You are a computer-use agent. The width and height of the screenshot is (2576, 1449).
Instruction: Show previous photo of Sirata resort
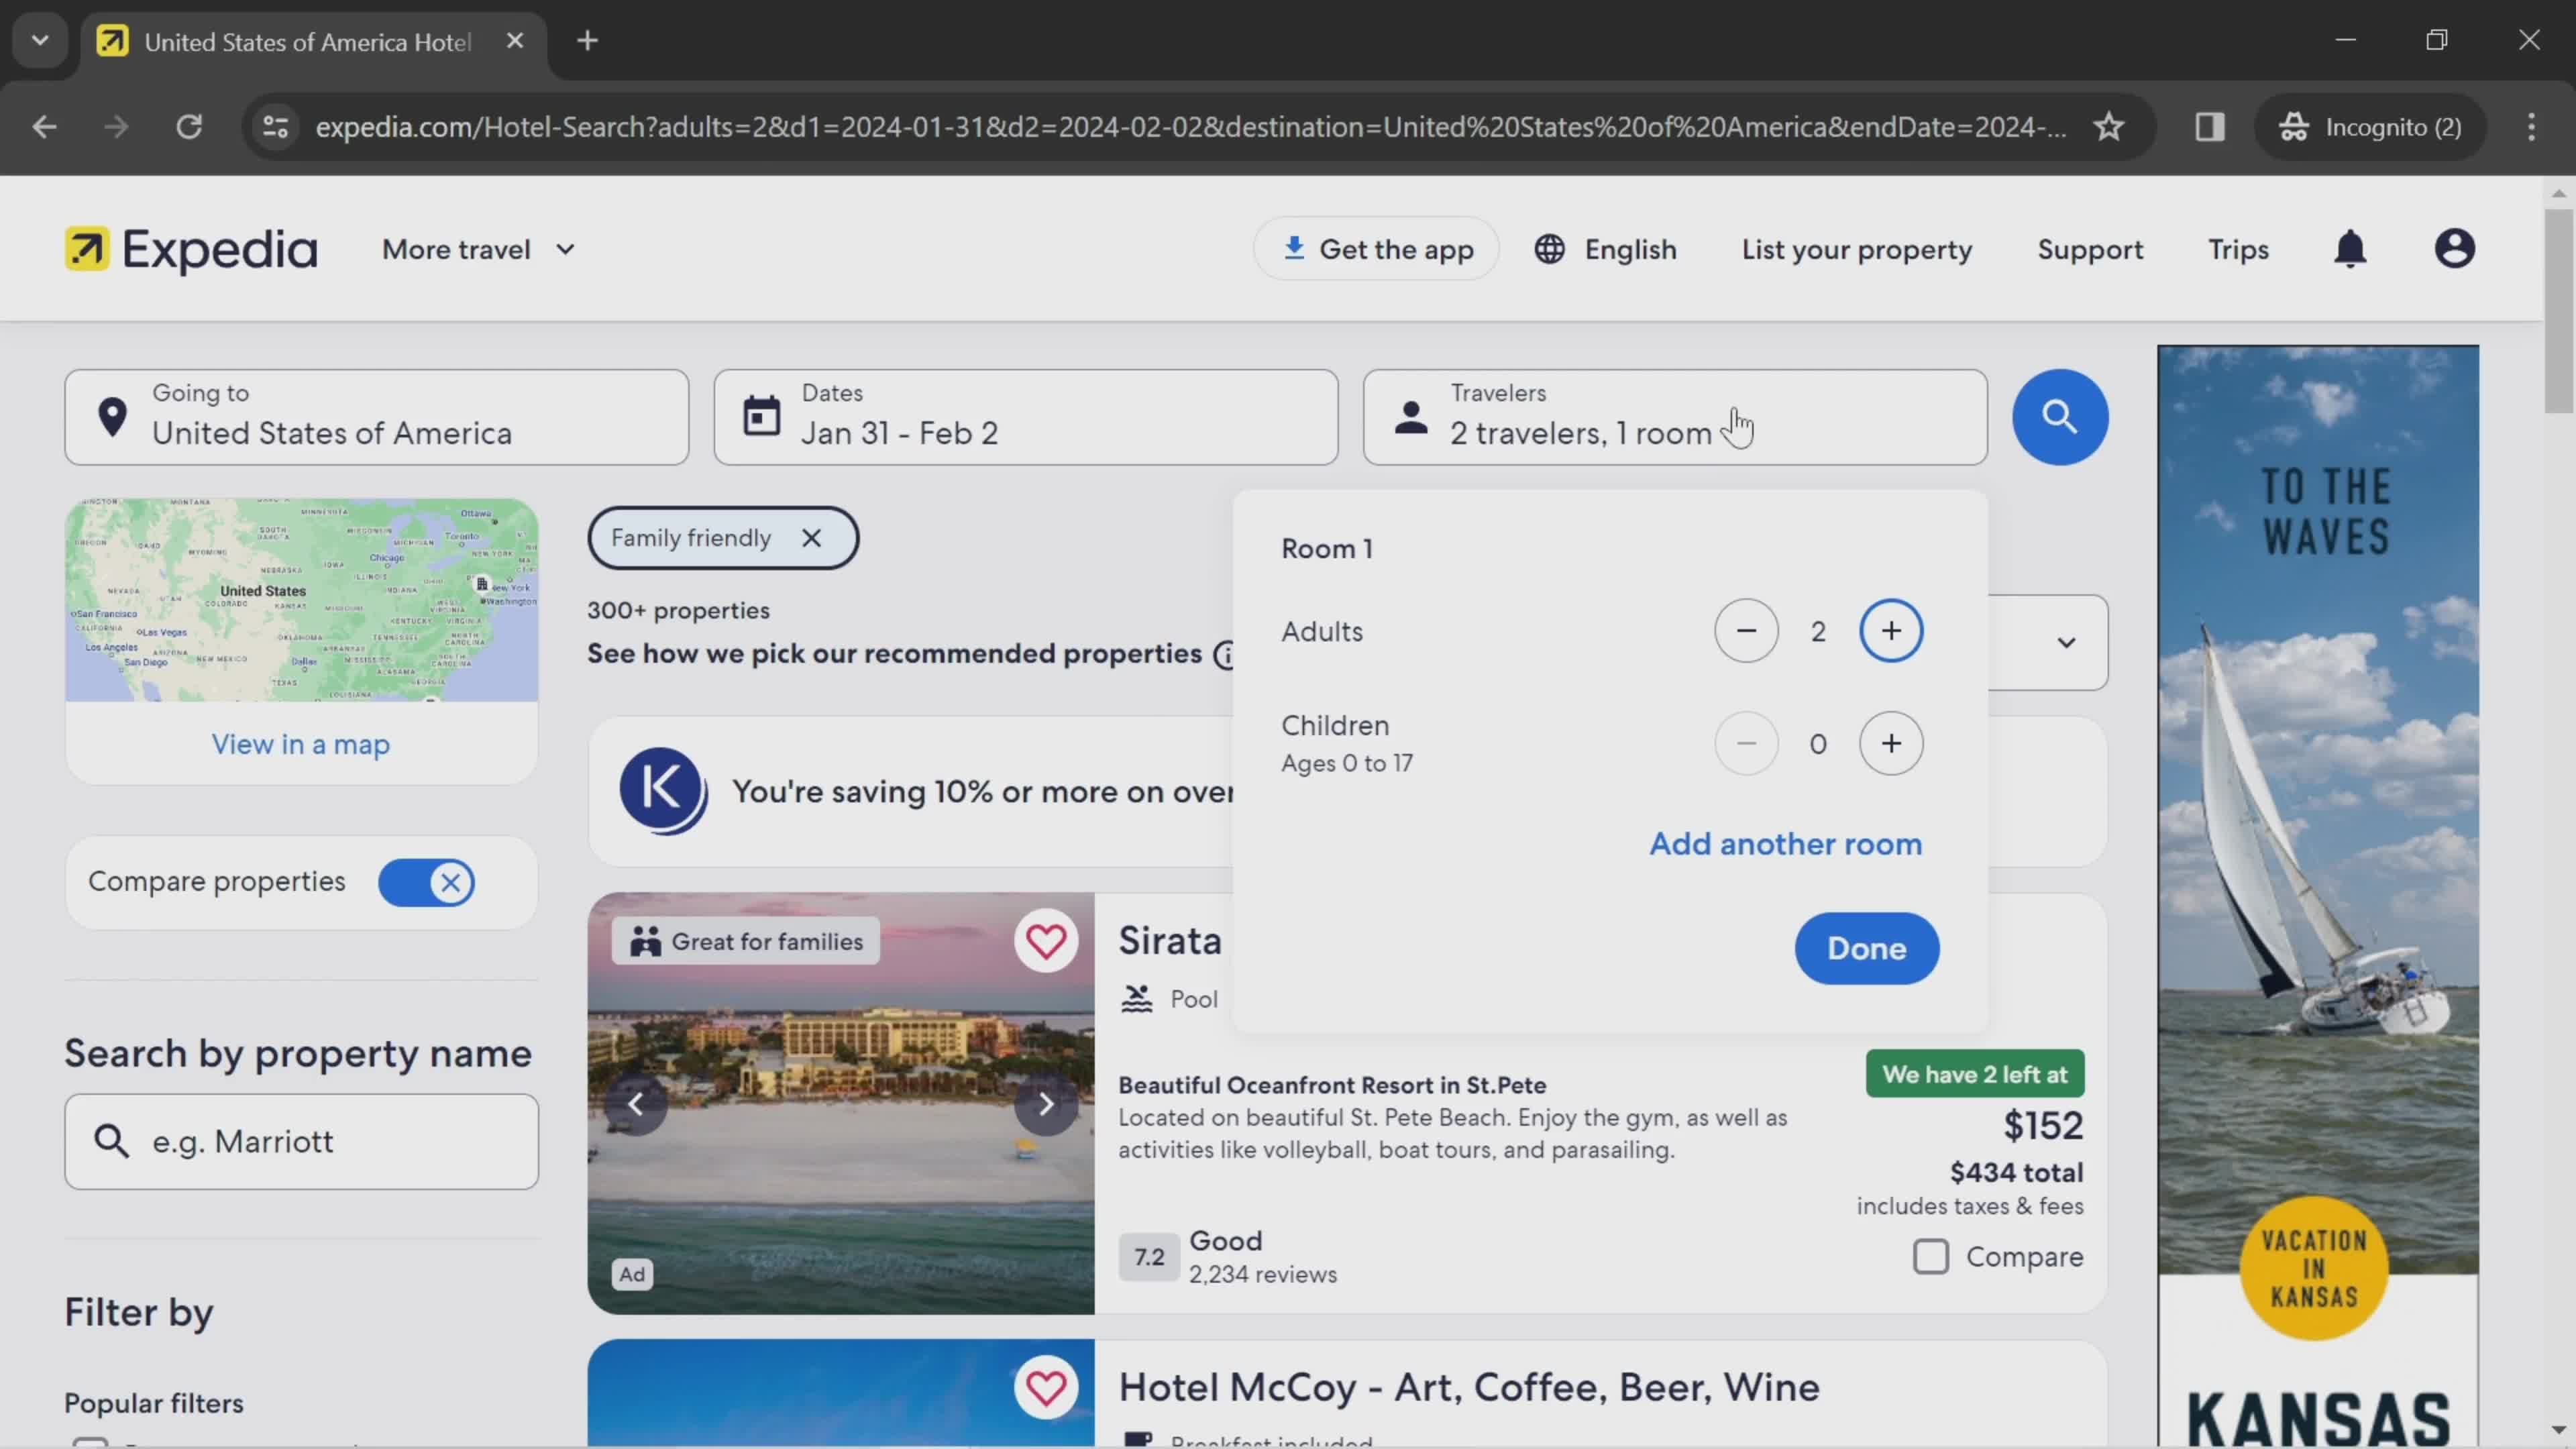(x=636, y=1104)
